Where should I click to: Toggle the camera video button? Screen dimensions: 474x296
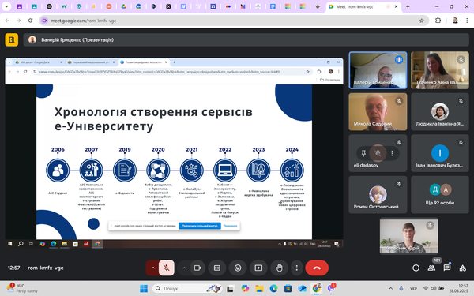pyautogui.click(x=197, y=268)
